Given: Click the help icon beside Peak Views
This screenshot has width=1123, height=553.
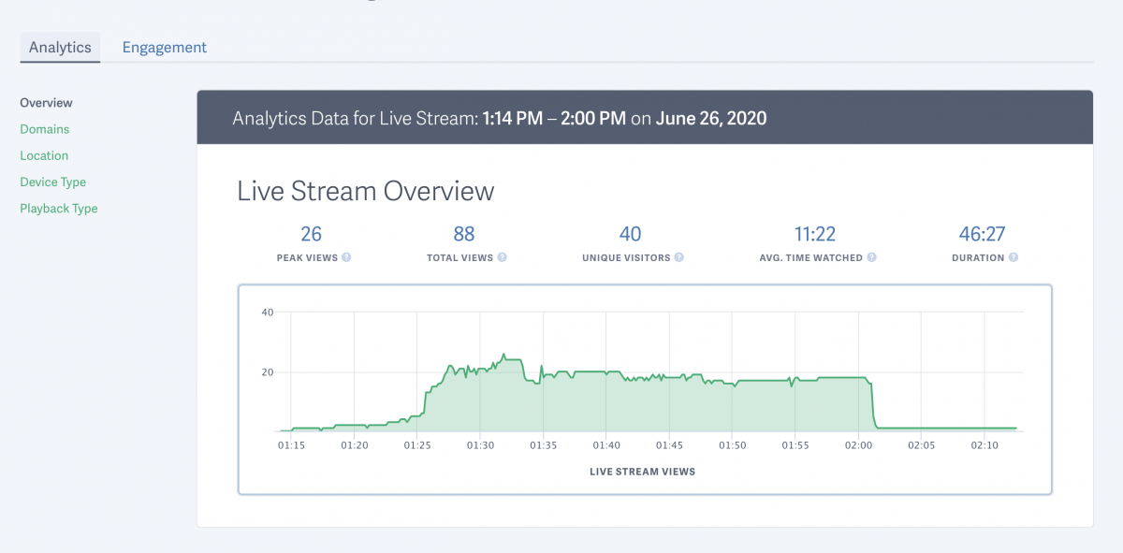Looking at the screenshot, I should point(346,257).
